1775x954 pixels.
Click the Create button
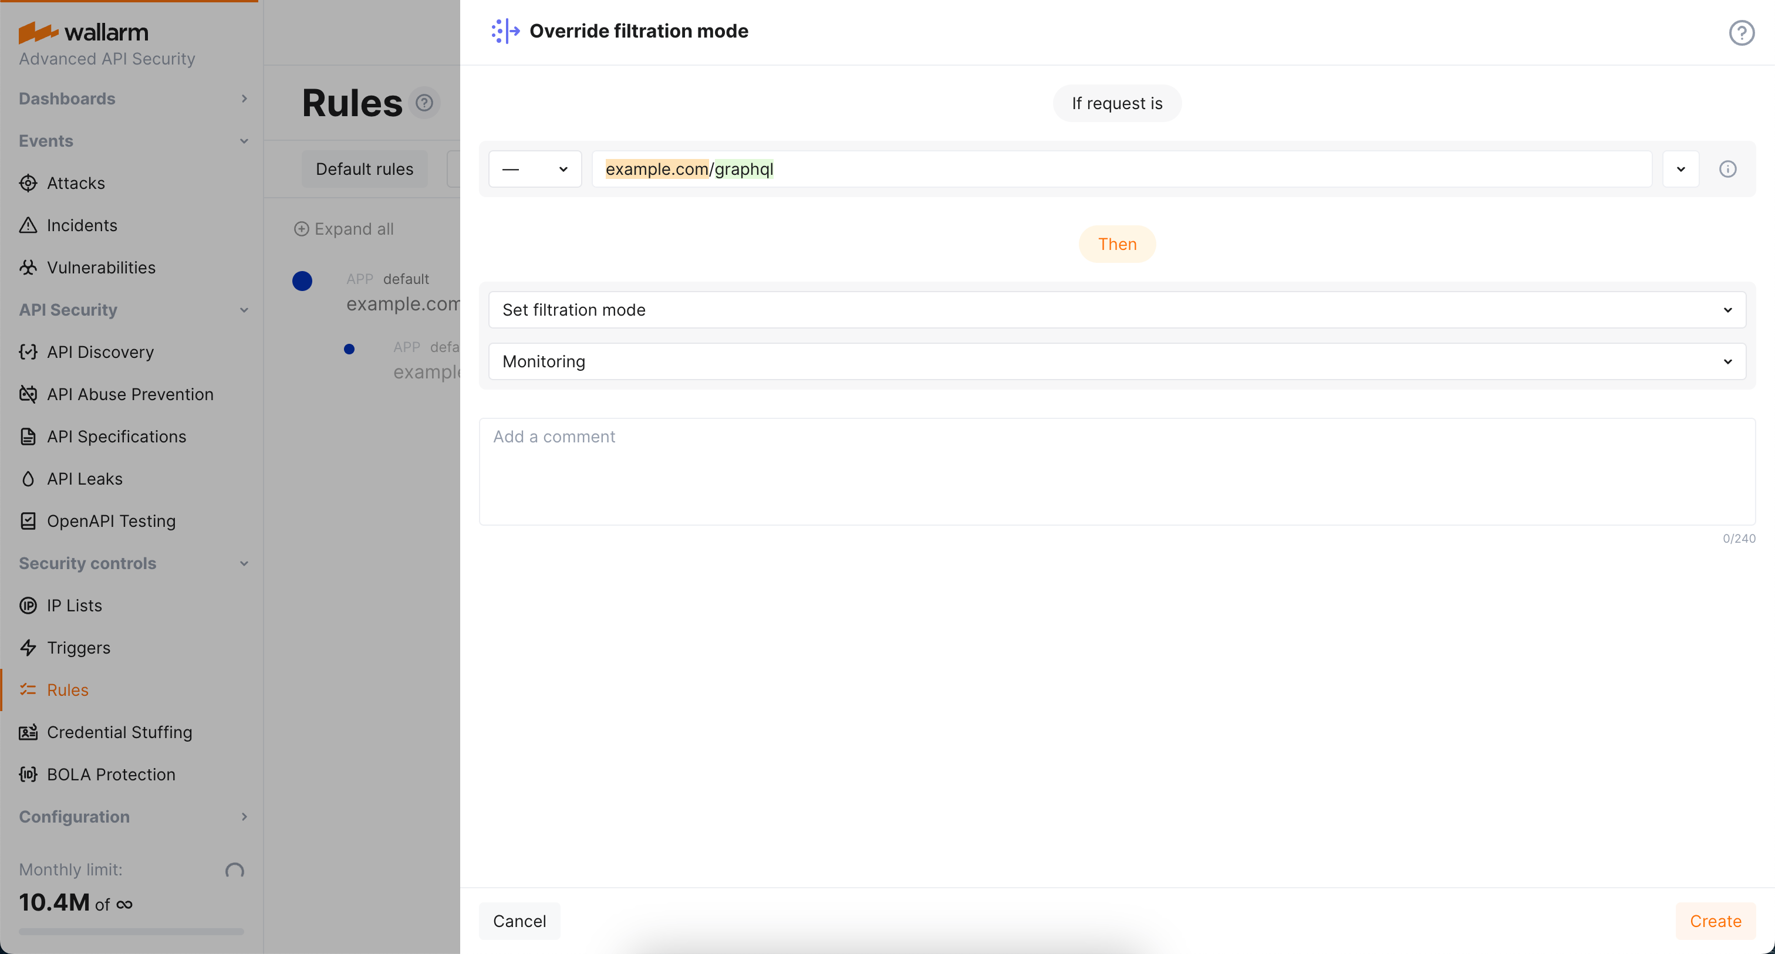point(1715,921)
